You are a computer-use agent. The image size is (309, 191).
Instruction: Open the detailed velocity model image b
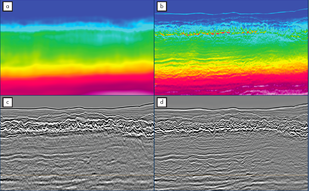pos(231,48)
